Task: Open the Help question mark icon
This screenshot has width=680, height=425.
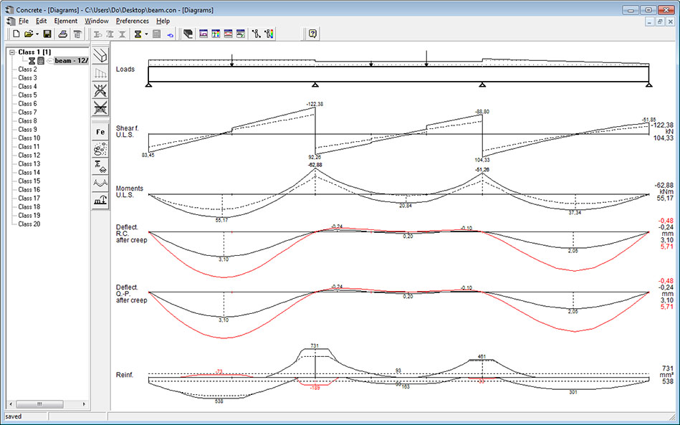Action: (x=311, y=34)
